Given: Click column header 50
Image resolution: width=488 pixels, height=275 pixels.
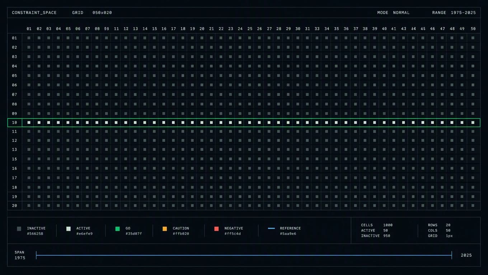Looking at the screenshot, I should point(473,29).
